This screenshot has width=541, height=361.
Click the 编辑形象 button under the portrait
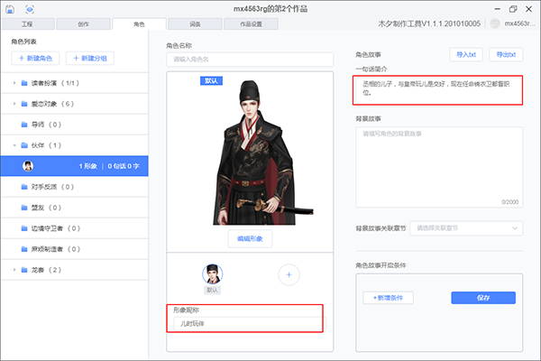click(x=250, y=238)
